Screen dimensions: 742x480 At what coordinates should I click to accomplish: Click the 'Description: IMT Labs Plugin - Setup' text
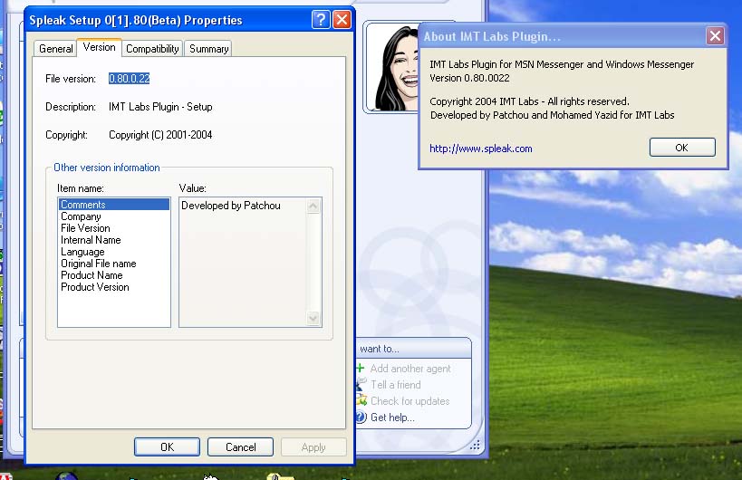(129, 107)
